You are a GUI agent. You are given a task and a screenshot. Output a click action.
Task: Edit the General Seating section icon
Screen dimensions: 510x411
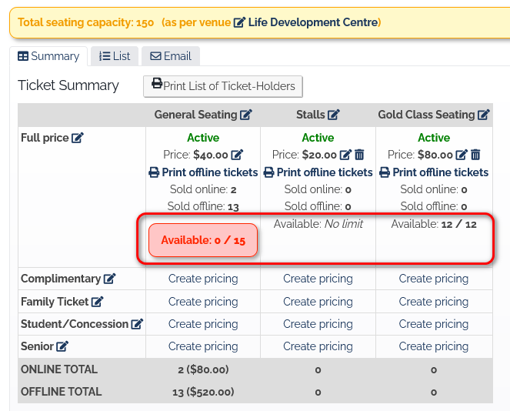246,115
